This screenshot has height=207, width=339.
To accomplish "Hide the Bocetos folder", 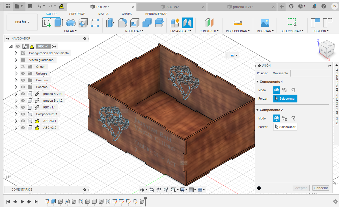I will click(23, 87).
